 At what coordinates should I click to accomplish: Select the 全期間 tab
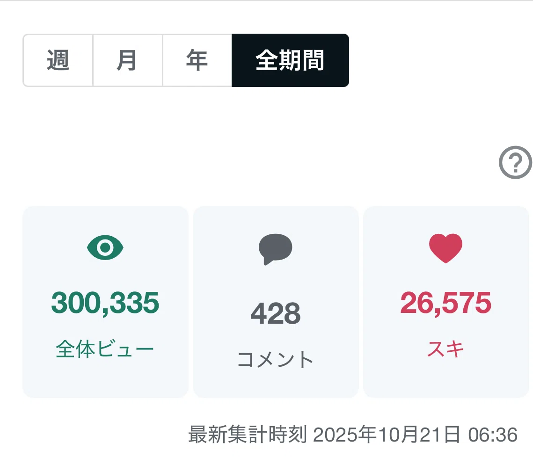click(290, 60)
